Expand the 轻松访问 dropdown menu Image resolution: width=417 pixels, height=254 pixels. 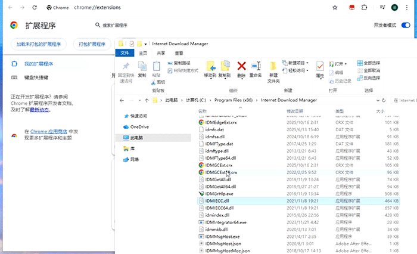tap(296, 70)
